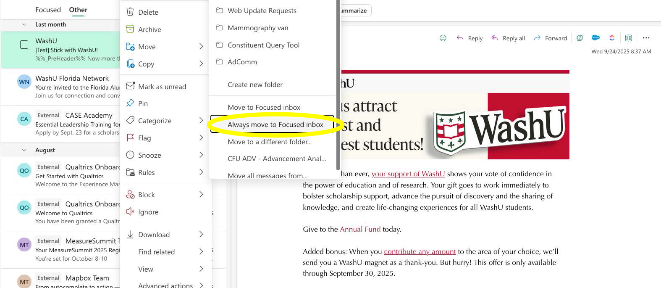Screen dimensions: 661x288
Task: Click the Delete trash icon
Action: 130,12
